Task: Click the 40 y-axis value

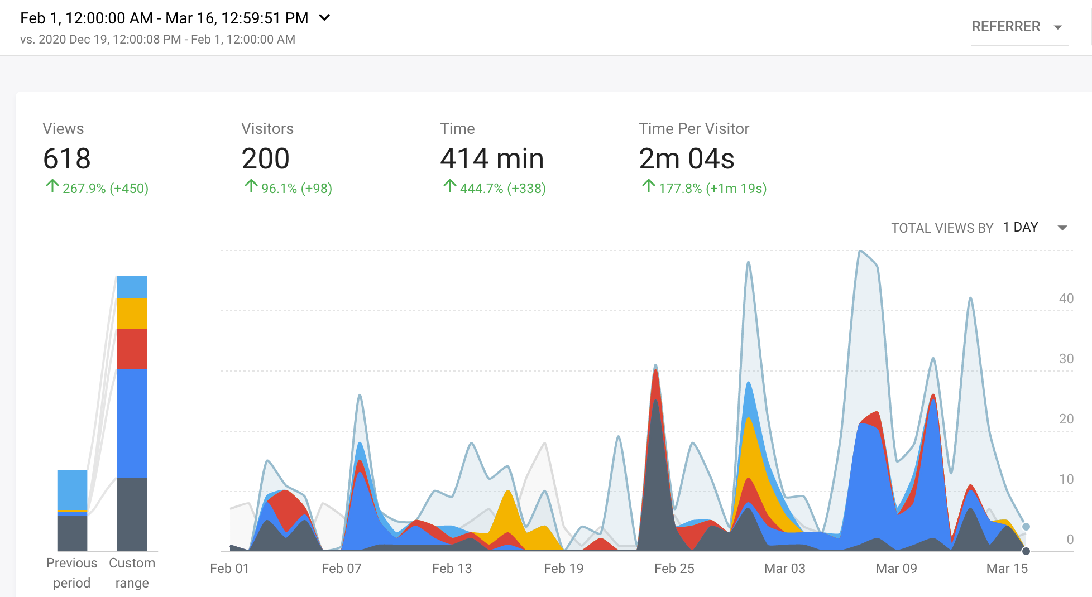Action: tap(1066, 298)
